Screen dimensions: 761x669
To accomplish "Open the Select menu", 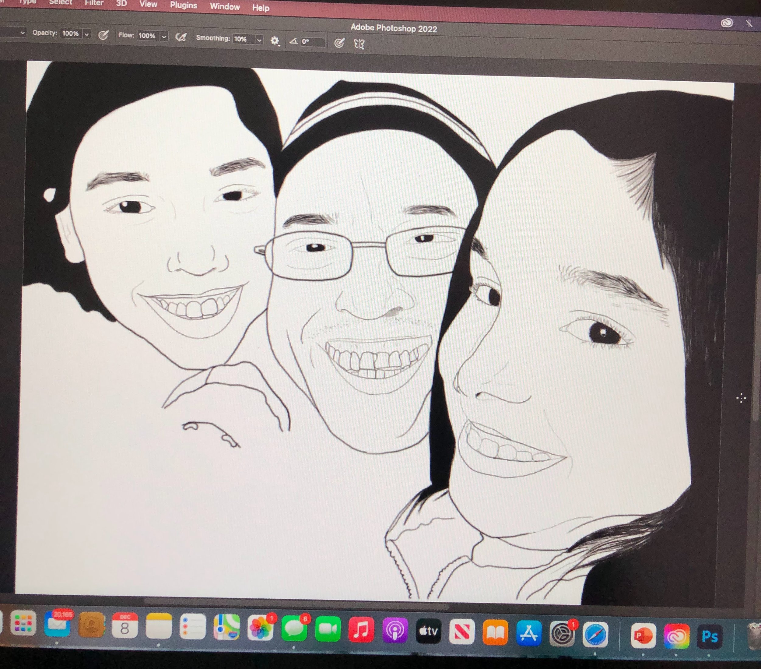I will [60, 2].
